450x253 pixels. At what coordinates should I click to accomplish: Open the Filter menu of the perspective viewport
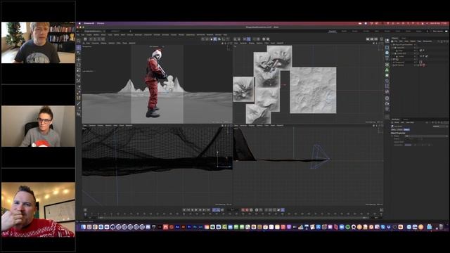118,43
